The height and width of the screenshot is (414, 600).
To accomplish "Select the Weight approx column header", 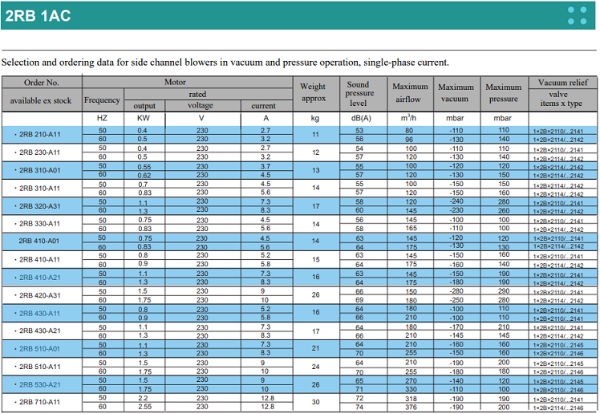I will click(313, 92).
